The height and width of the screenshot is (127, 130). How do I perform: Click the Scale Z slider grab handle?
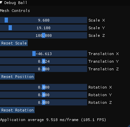point(44,35)
